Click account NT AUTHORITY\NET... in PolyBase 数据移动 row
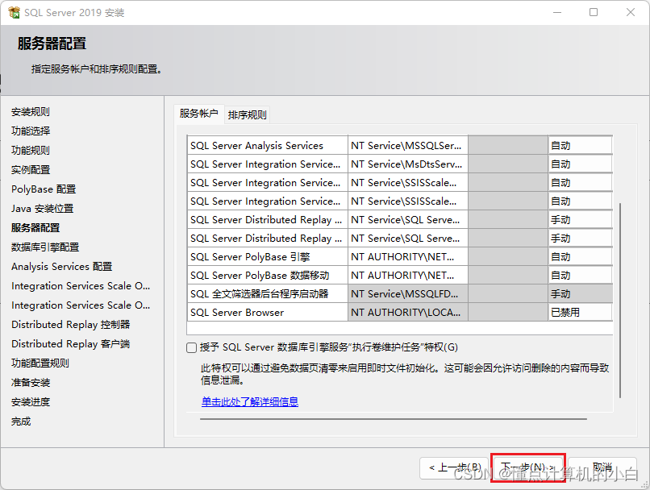 [408, 276]
